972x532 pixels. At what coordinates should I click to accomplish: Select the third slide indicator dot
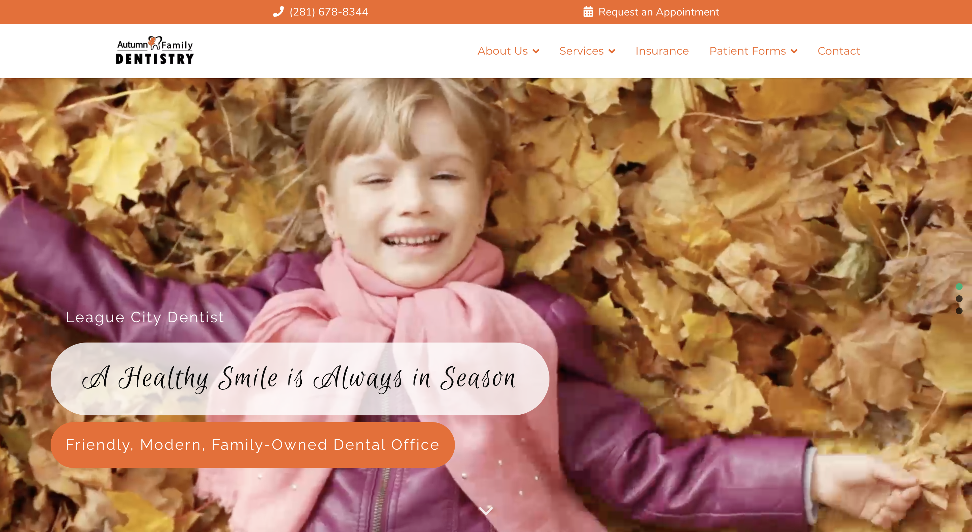tap(959, 311)
